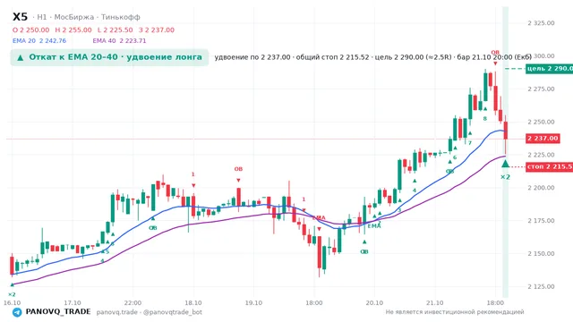Click the PANOVQ_TRADE brand name

(57, 312)
